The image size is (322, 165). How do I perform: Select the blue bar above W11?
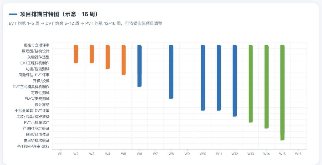[x=219, y=78]
